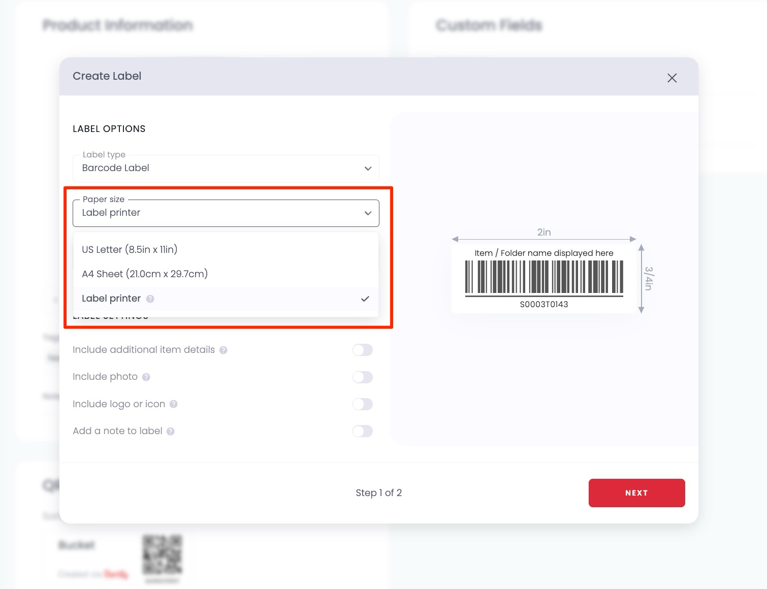Click the help icon beside Include additional item details
Image resolution: width=767 pixels, height=589 pixels.
(223, 350)
